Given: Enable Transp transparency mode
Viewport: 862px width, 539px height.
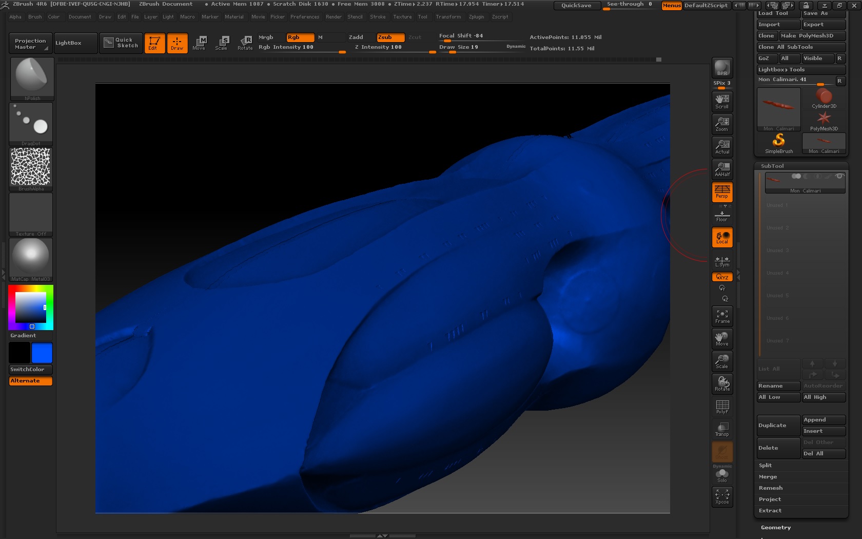Looking at the screenshot, I should tap(722, 428).
